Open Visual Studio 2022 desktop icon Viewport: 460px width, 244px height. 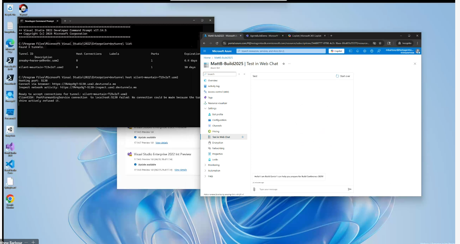[10, 149]
